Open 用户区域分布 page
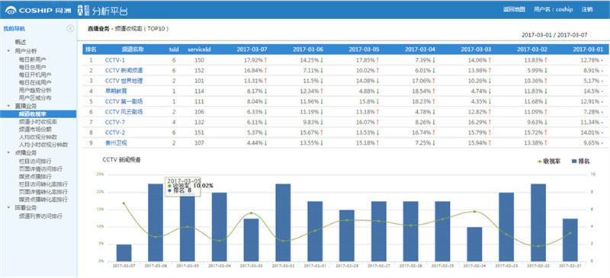Image resolution: width=610 pixels, height=278 pixels. (x=35, y=98)
